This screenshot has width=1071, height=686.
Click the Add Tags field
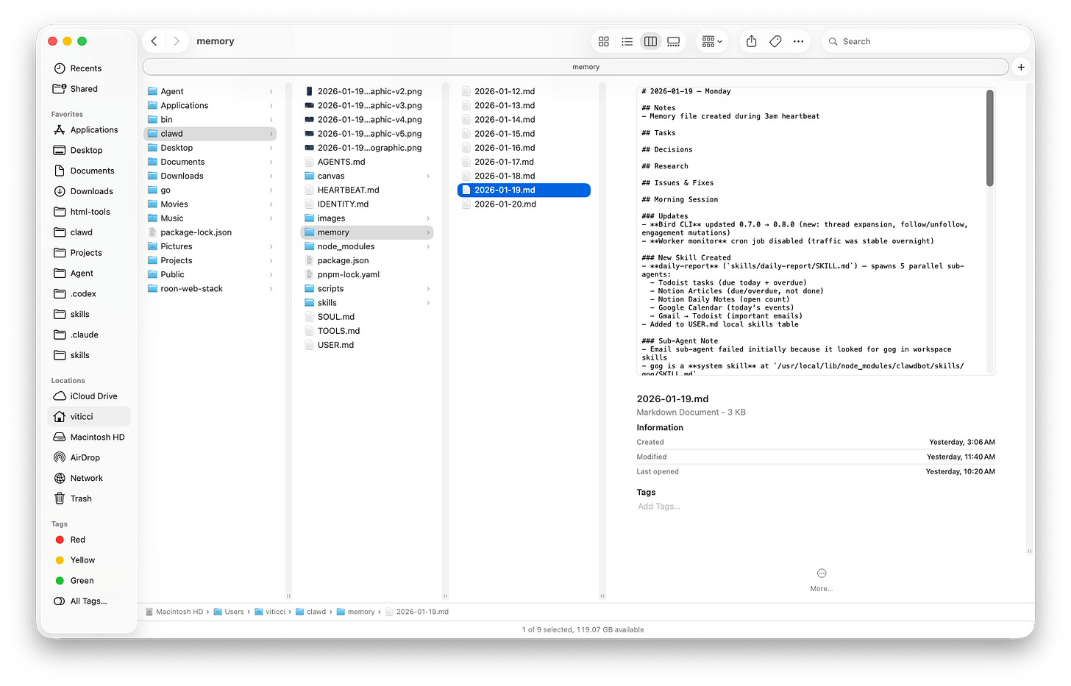pyautogui.click(x=659, y=507)
